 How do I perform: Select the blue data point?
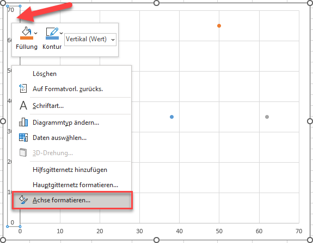171,117
